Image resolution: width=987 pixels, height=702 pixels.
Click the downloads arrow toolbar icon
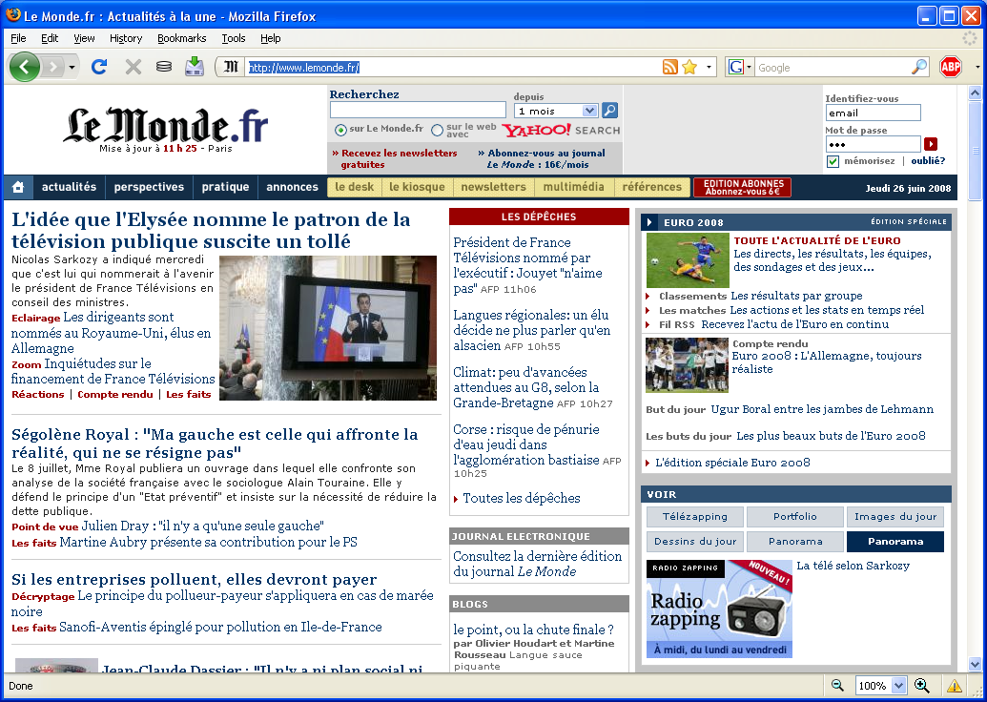coord(195,67)
